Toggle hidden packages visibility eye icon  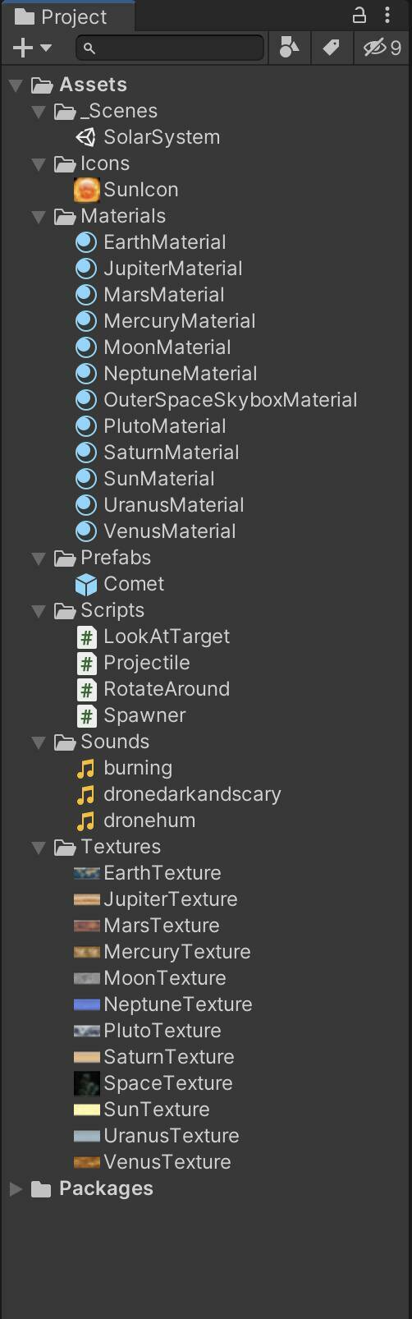tap(382, 48)
